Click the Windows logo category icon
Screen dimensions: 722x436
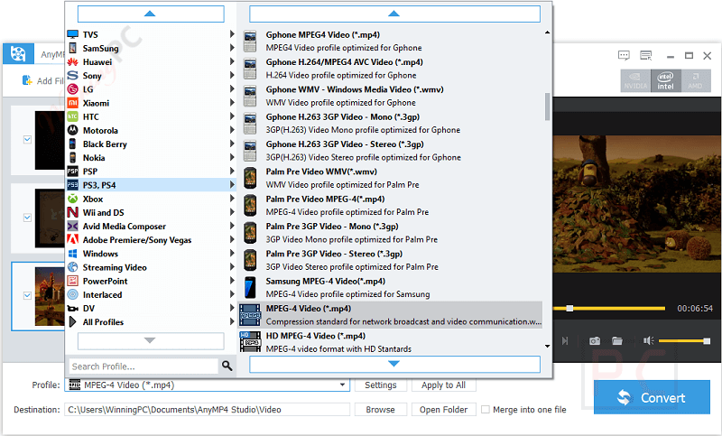(x=73, y=254)
